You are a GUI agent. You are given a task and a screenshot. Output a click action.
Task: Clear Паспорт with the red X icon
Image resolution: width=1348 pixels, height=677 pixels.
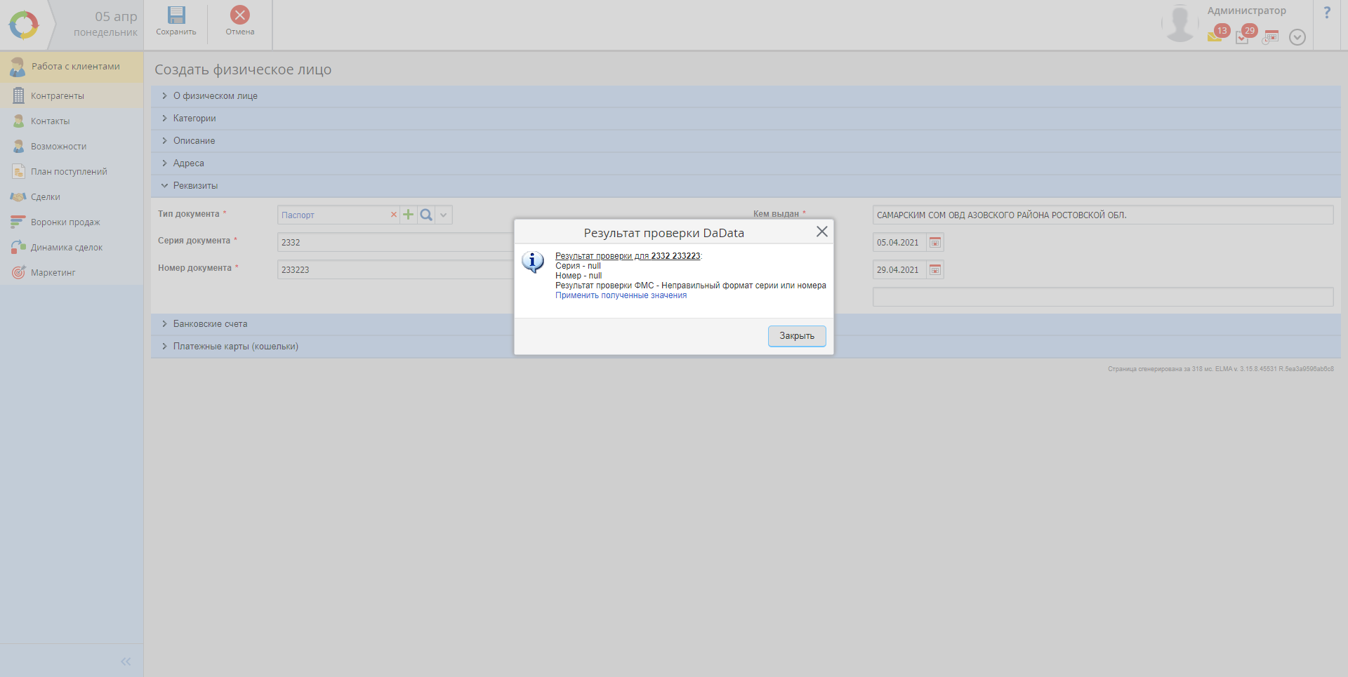click(394, 215)
